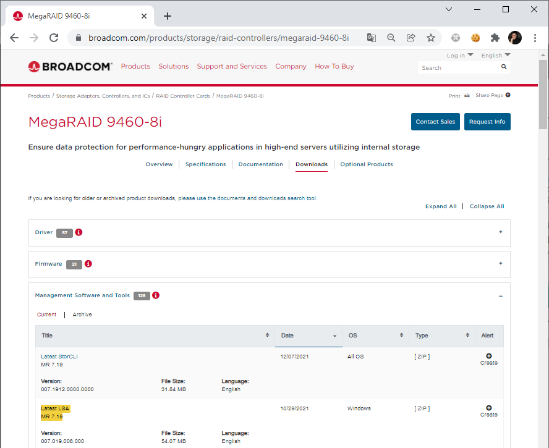Click the padlock site info icon
The image size is (549, 448).
point(79,38)
